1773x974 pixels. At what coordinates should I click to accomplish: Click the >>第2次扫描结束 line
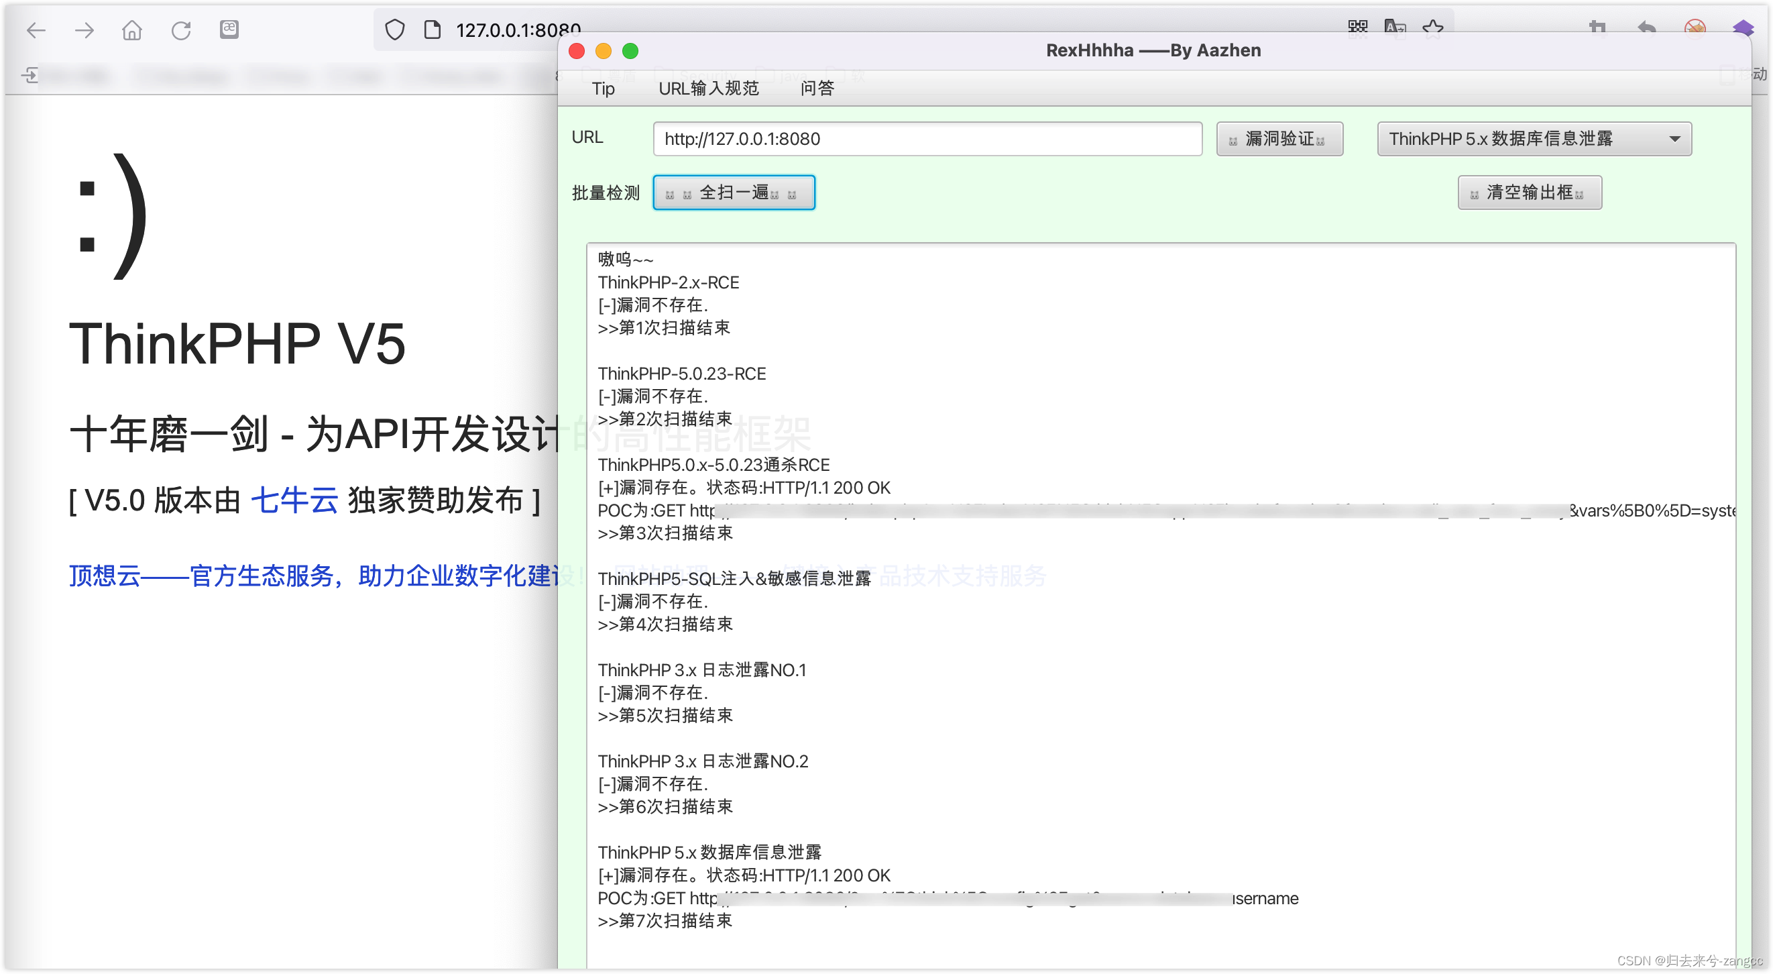click(664, 419)
